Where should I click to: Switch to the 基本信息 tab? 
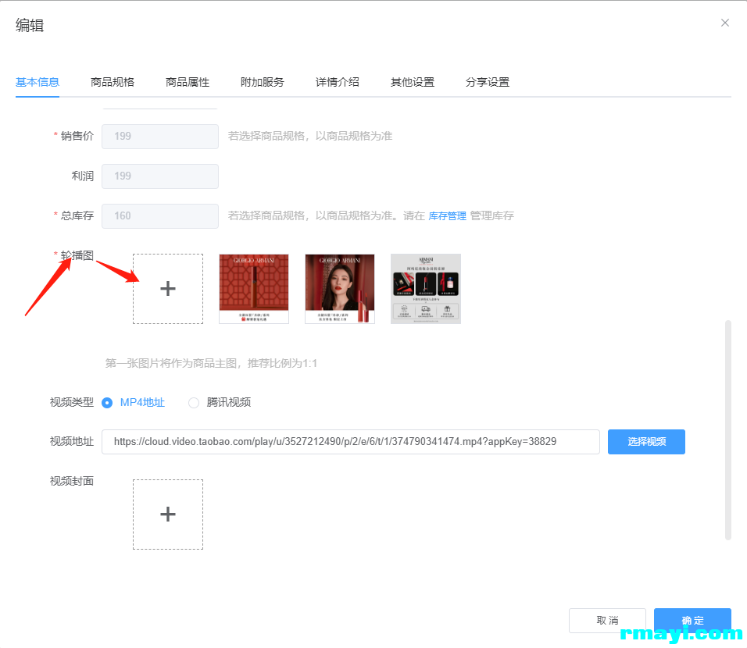pyautogui.click(x=38, y=82)
